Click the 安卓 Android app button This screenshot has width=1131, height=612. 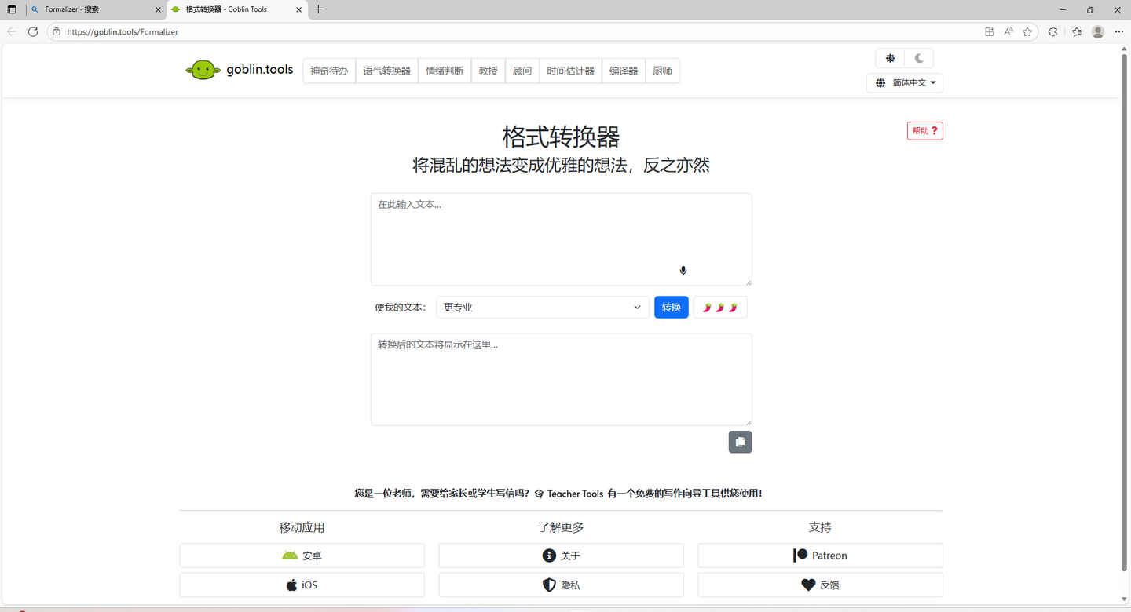click(302, 556)
